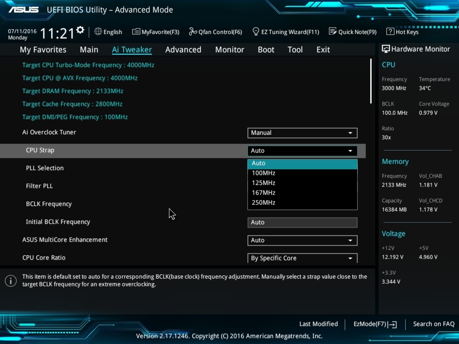The height and width of the screenshot is (344, 459).
Task: Select the BCLK Frequency setting
Action: click(x=49, y=204)
